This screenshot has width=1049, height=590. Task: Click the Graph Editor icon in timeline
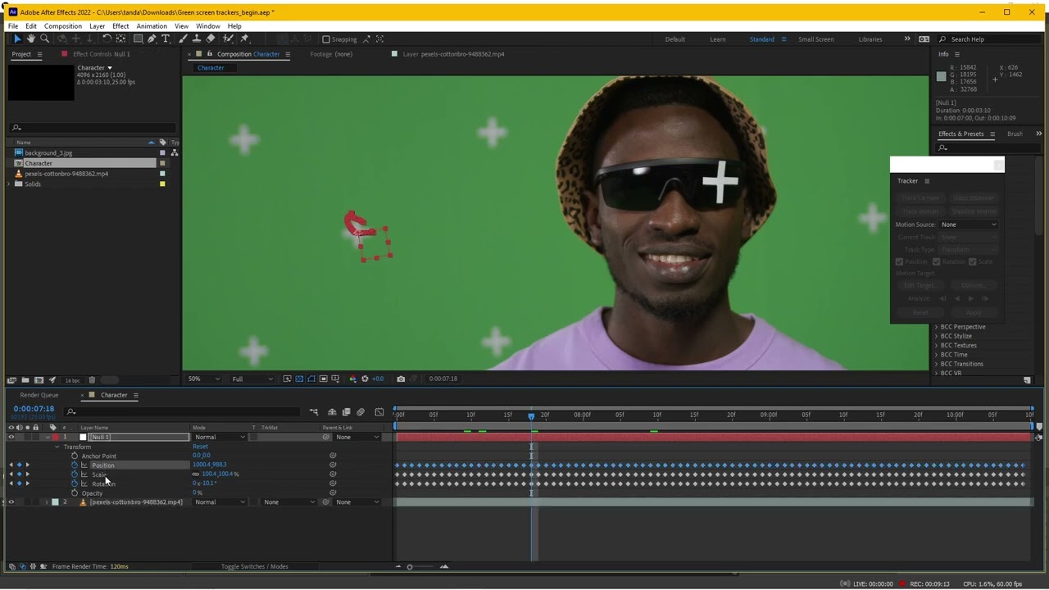[379, 412]
